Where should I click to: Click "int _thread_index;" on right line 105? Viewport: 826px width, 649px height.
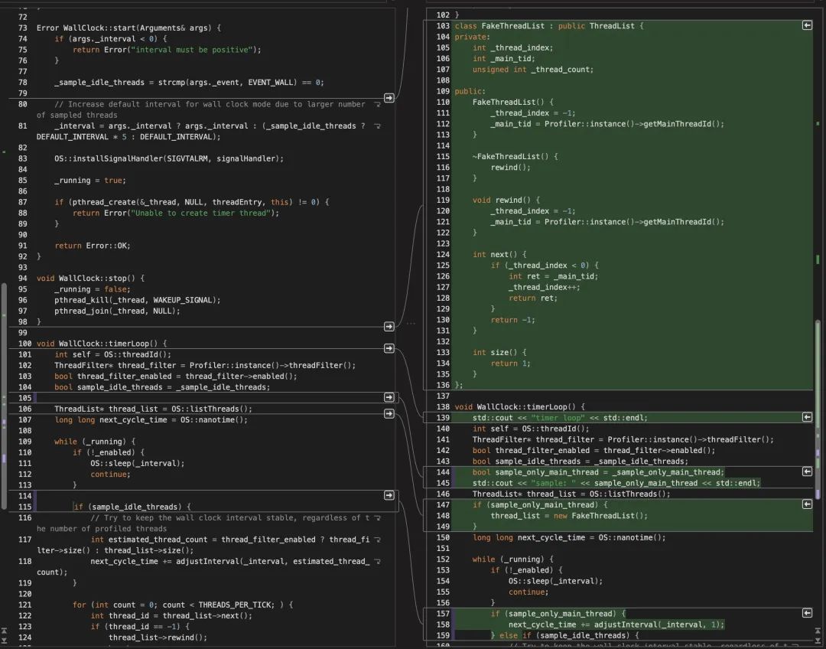(512, 48)
